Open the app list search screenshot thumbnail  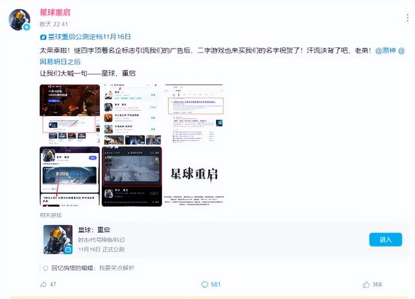pos(132,114)
